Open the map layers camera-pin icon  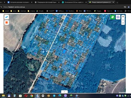(118, 17)
